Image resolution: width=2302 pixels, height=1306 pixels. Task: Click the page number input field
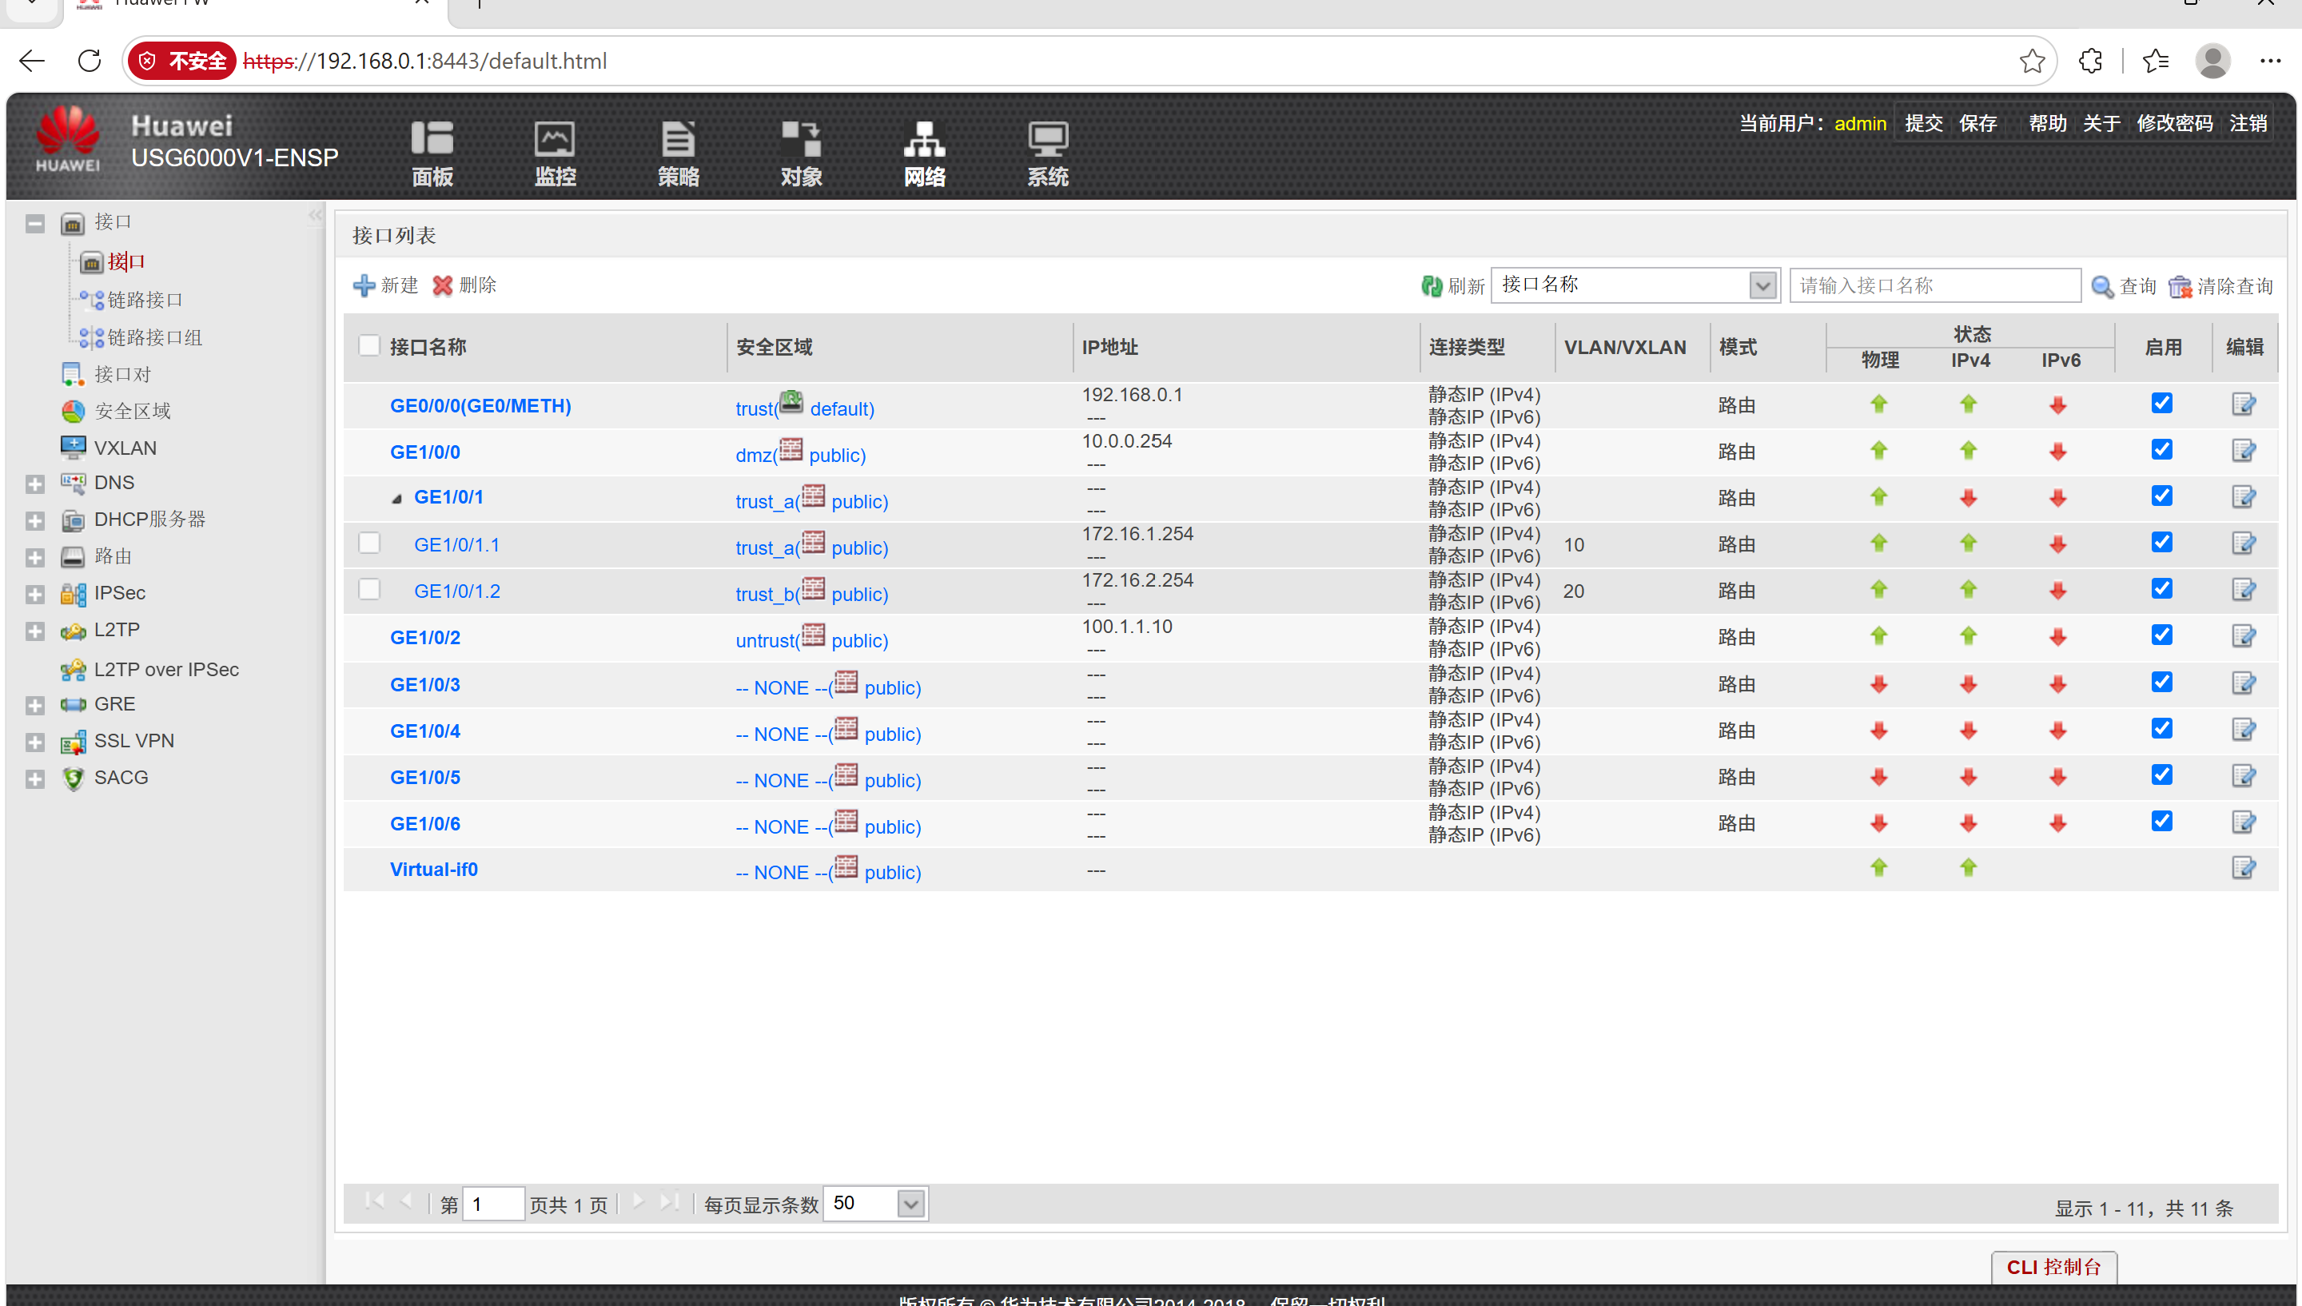pos(493,1204)
